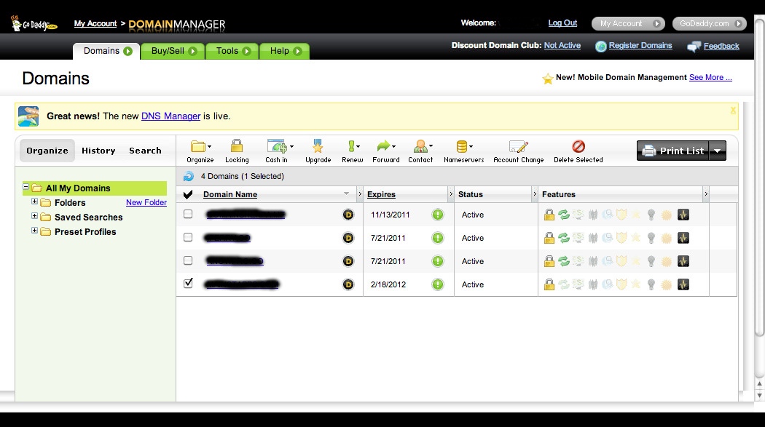Switch to the History panel tab
This screenshot has width=765, height=427.
click(98, 151)
